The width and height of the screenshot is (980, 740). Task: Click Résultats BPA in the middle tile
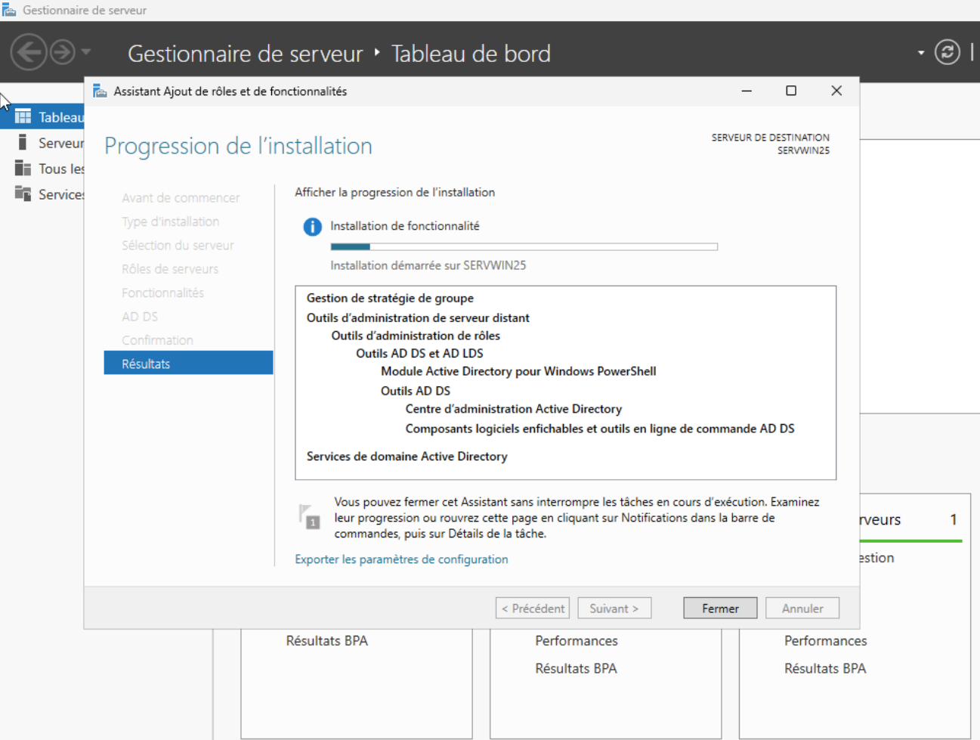pos(576,668)
